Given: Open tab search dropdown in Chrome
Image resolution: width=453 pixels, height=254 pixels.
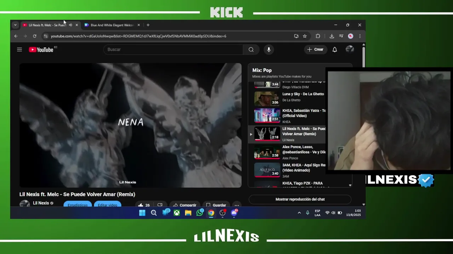Looking at the screenshot, I should 15,25.
